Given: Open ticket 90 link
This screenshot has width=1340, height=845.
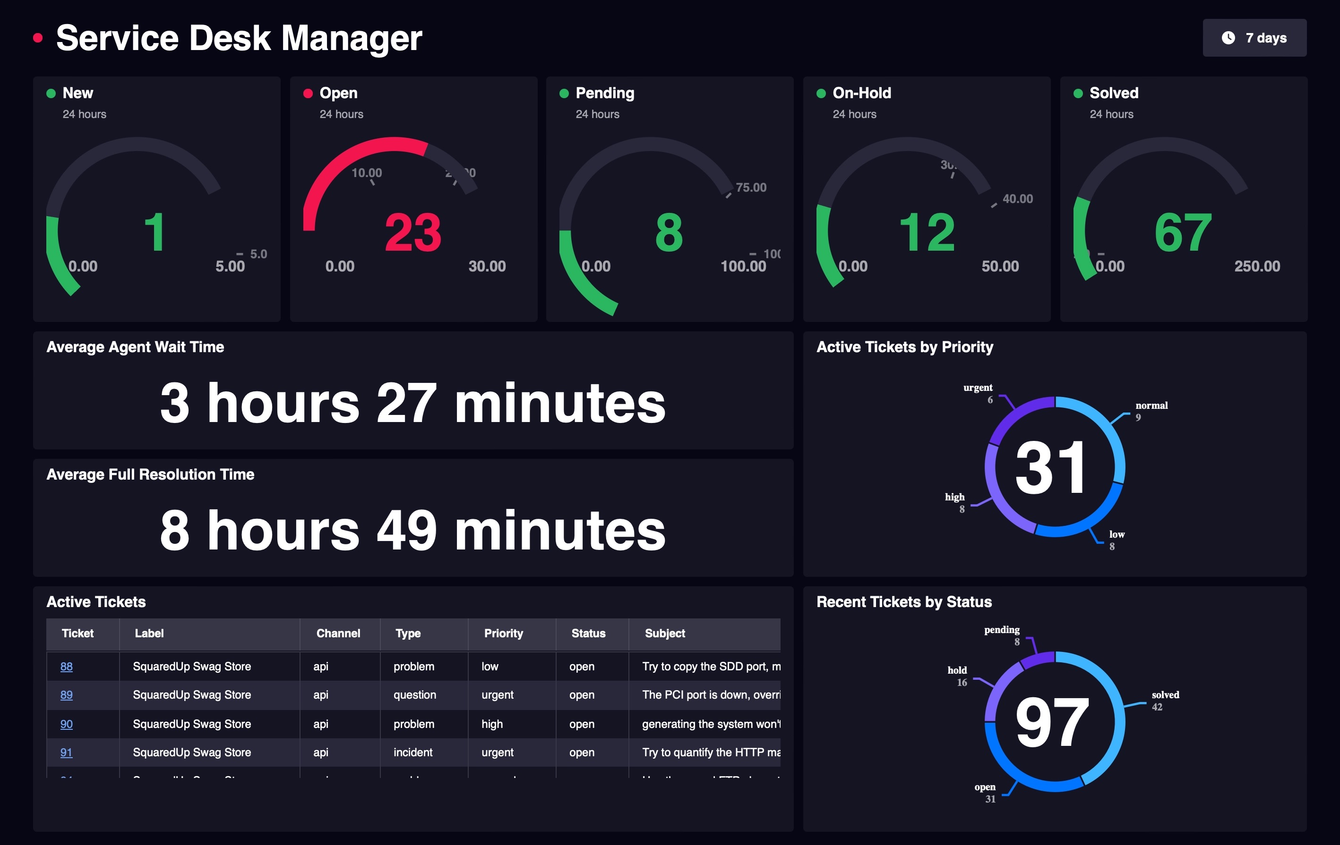Looking at the screenshot, I should point(66,724).
